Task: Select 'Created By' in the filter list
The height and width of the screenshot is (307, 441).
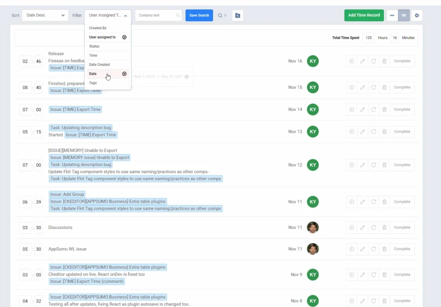Action: (98, 28)
